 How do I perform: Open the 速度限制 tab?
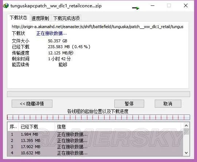[40, 18]
